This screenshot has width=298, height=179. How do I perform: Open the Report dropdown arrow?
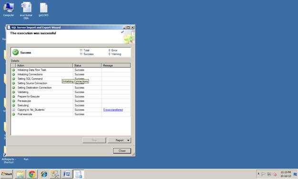[128, 140]
